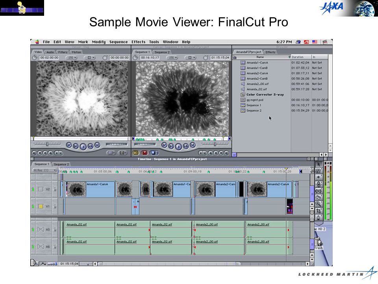Click Name column sort arrow in Browser
The height and width of the screenshot is (284, 378).
(289, 57)
